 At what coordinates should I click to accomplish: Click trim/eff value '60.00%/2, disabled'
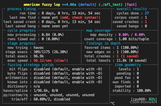pyautogui.click(x=52, y=99)
